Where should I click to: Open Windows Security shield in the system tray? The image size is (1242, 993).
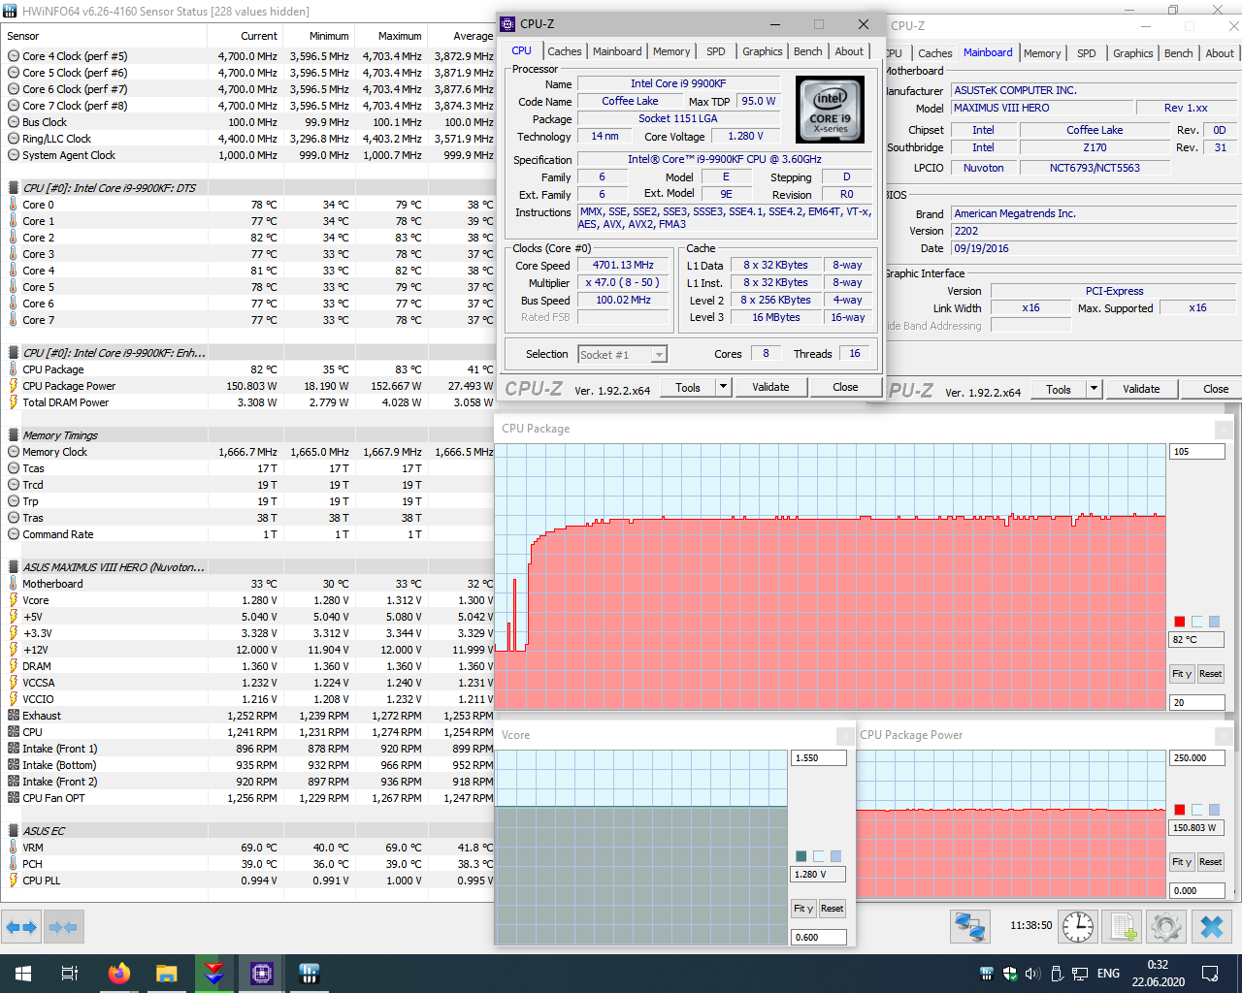(1009, 974)
